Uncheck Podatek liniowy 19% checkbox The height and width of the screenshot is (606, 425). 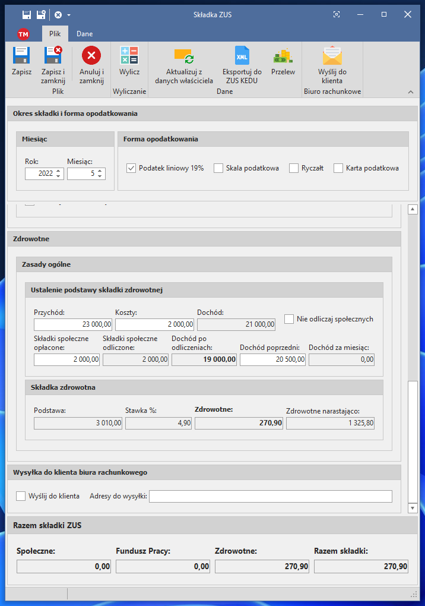tap(132, 168)
